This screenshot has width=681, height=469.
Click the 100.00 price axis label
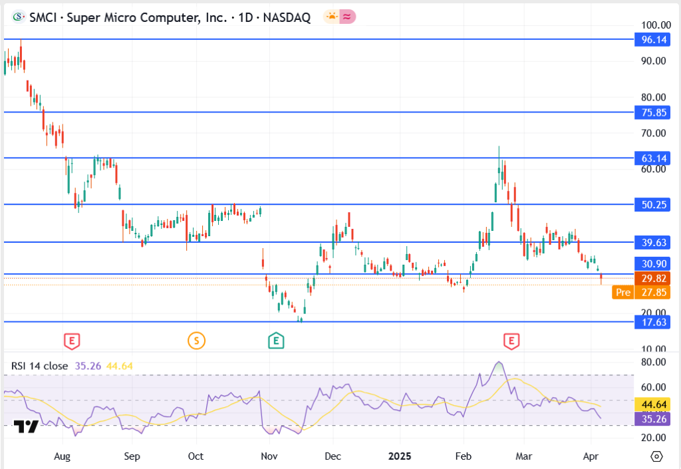[656, 25]
